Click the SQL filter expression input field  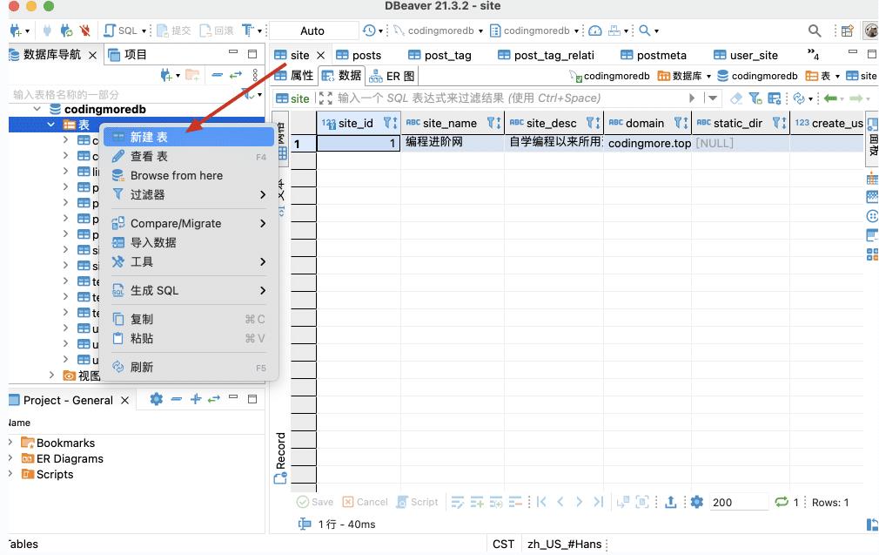[x=509, y=98]
